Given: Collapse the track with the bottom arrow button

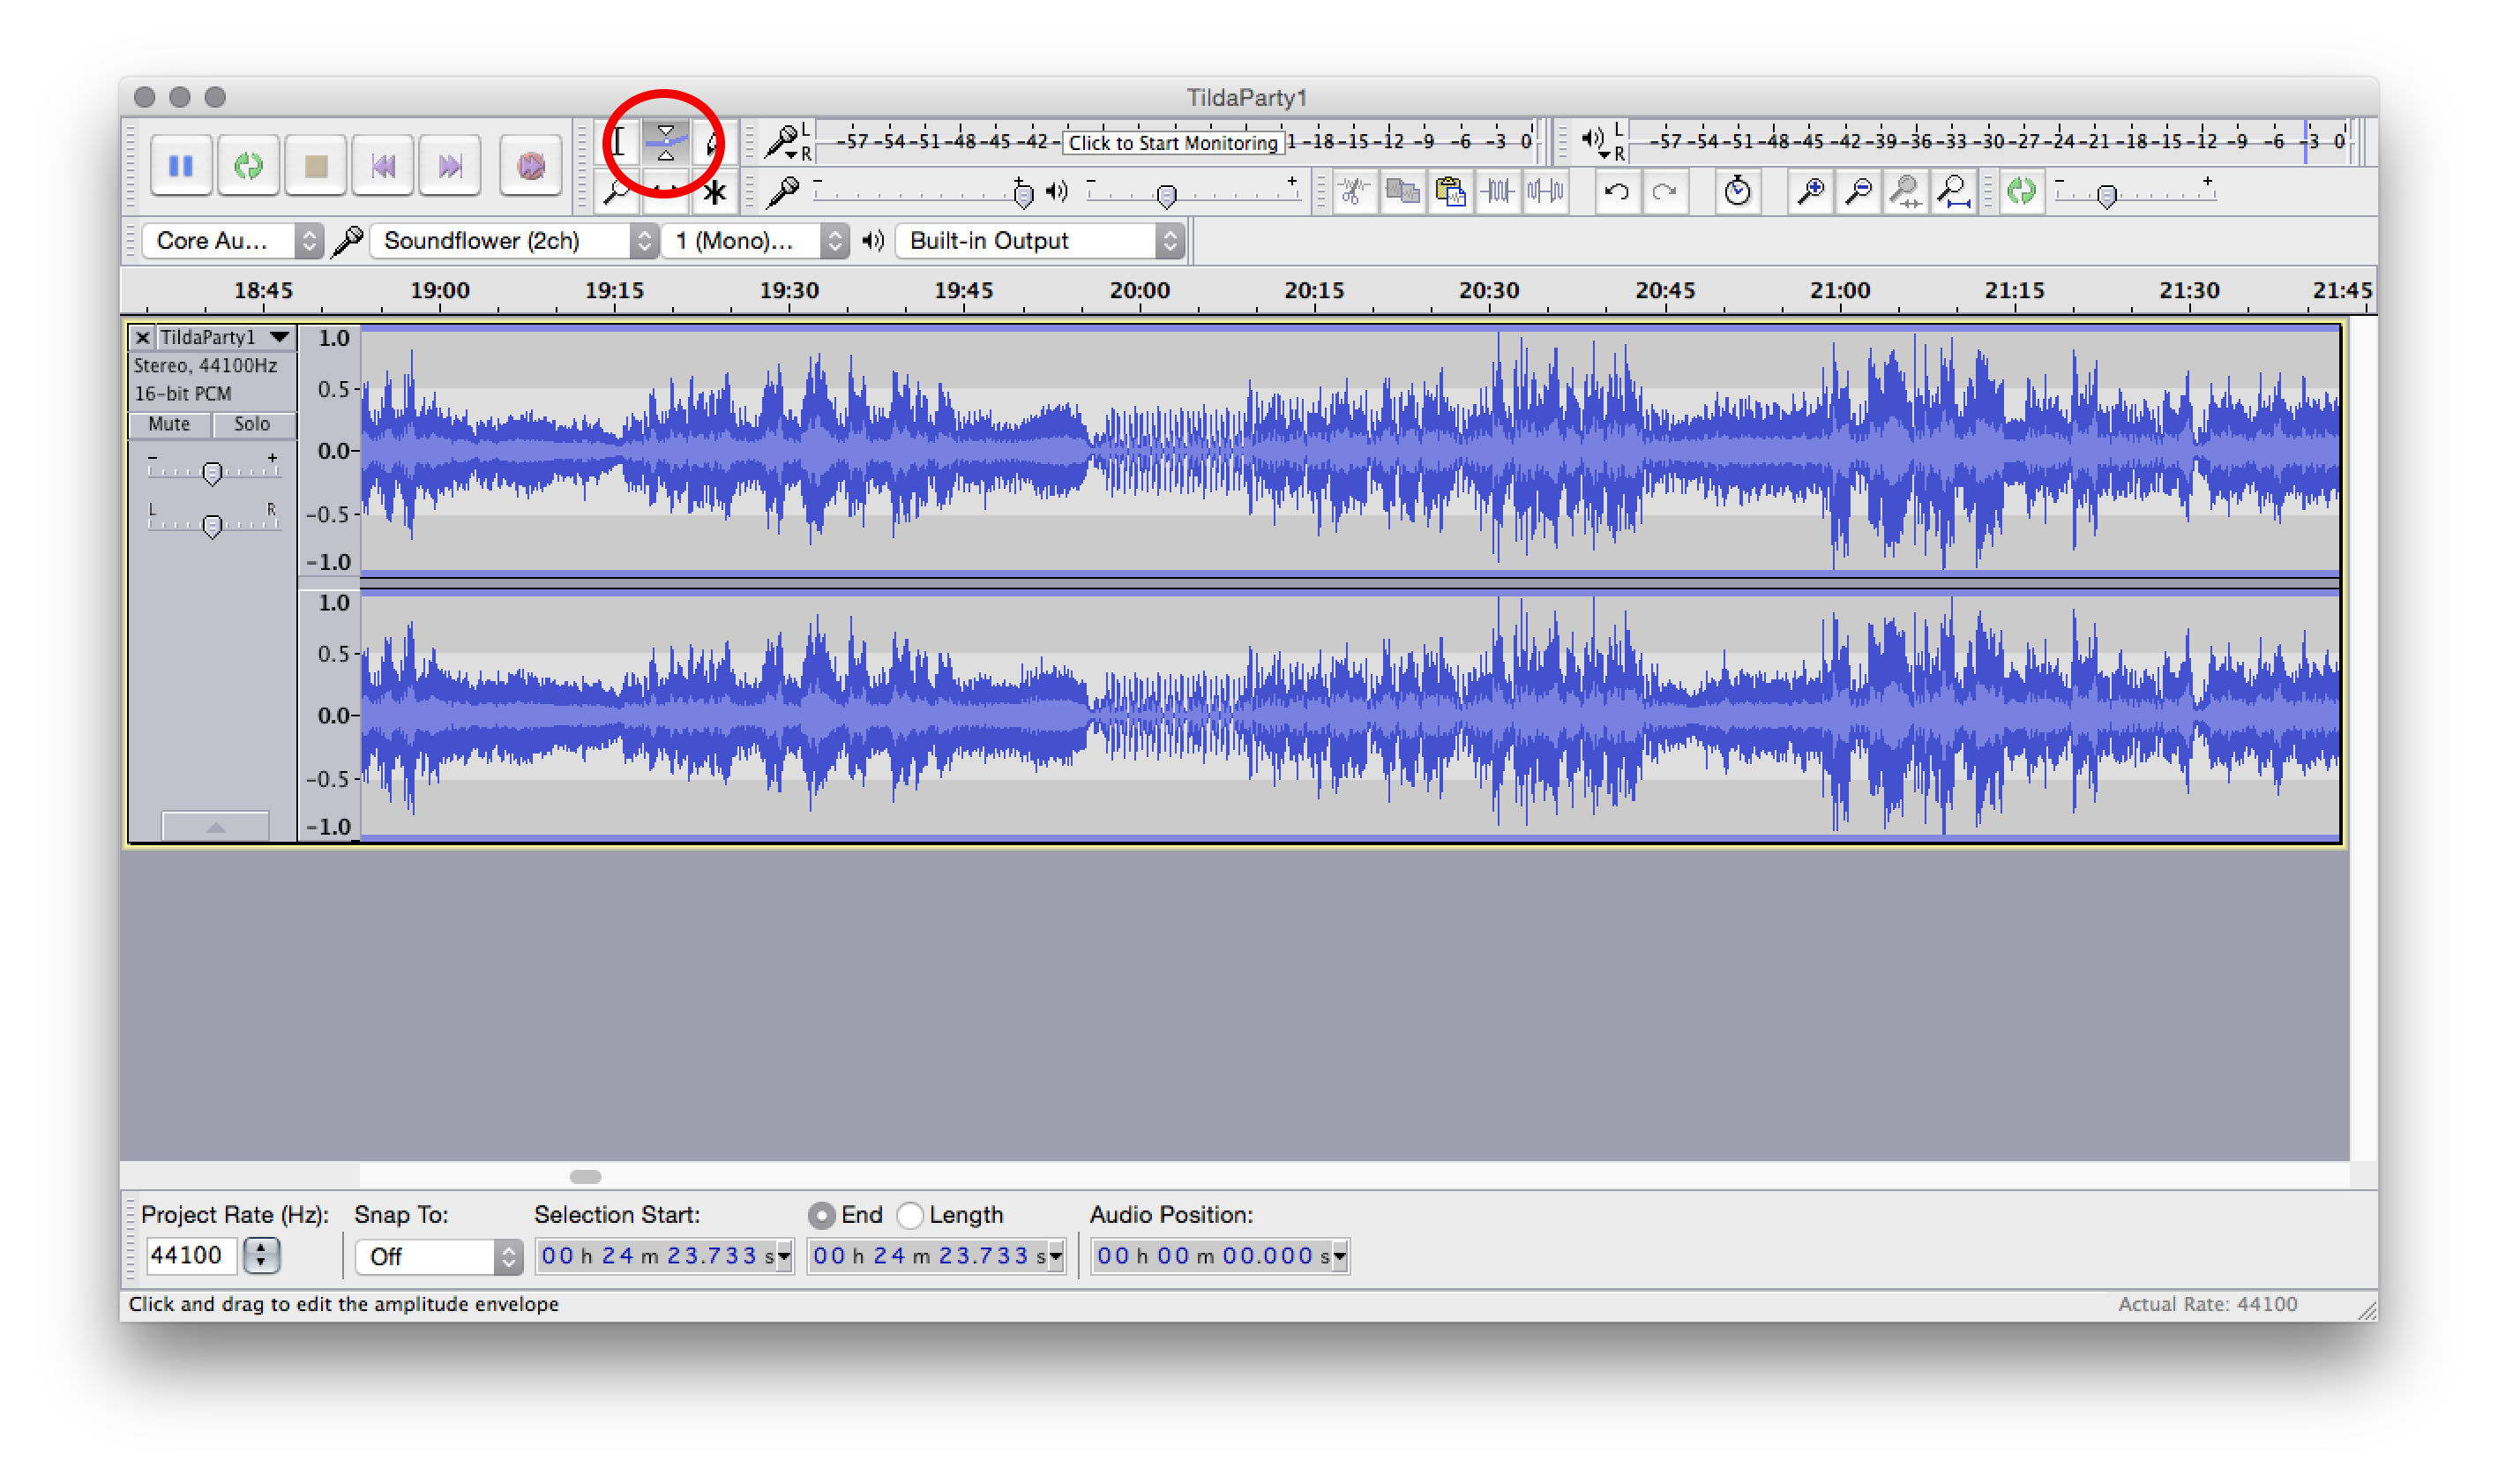Looking at the screenshot, I should point(215,827).
